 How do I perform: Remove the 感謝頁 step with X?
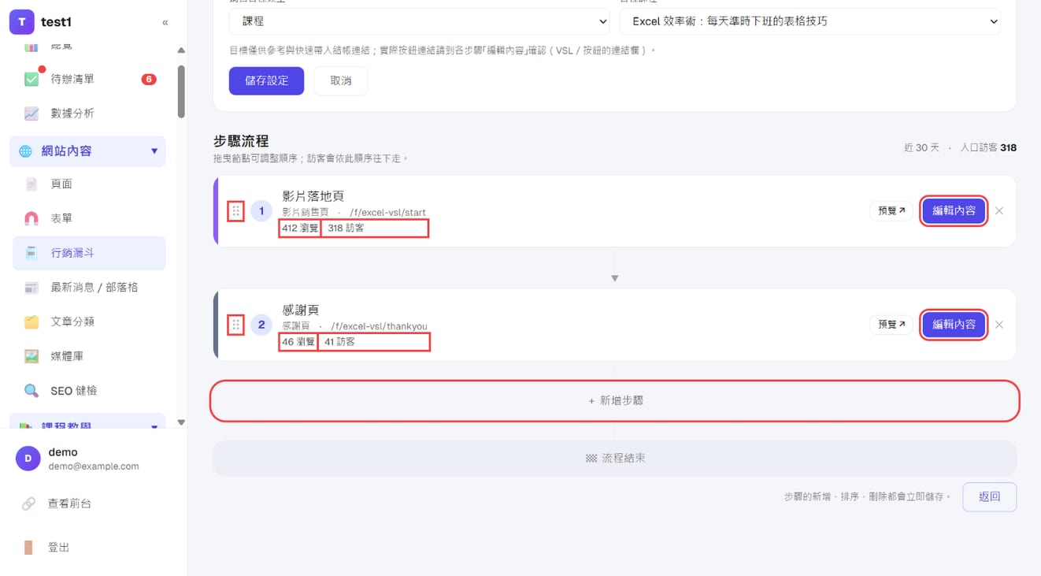click(999, 325)
